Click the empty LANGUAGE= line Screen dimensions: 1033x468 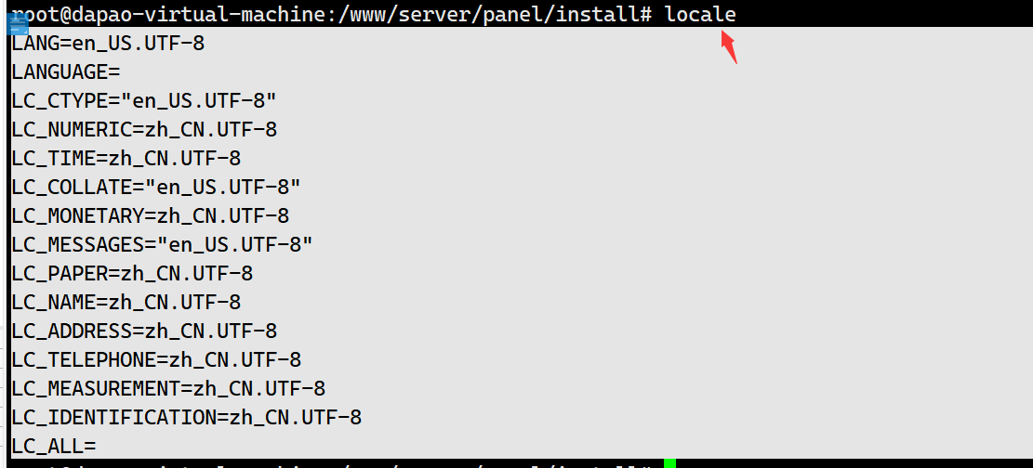click(x=66, y=71)
